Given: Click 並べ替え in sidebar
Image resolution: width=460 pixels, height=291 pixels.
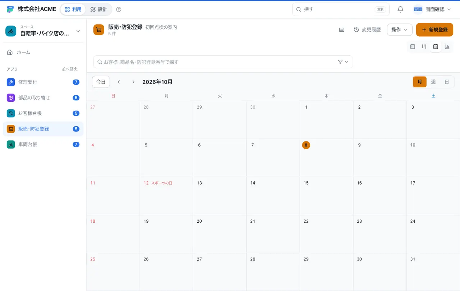Looking at the screenshot, I should coord(70,69).
